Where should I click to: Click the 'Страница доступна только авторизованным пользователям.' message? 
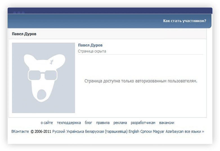click(141, 81)
